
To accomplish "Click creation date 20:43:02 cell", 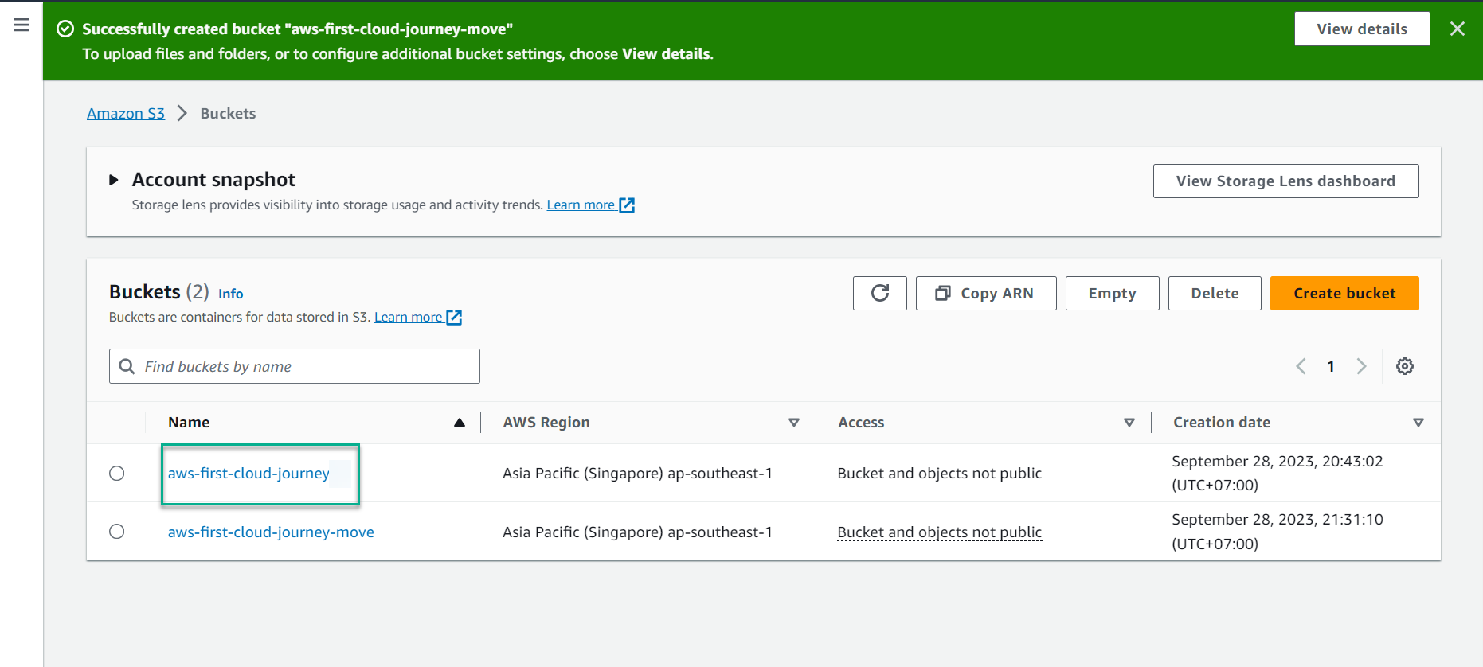I will (1278, 473).
